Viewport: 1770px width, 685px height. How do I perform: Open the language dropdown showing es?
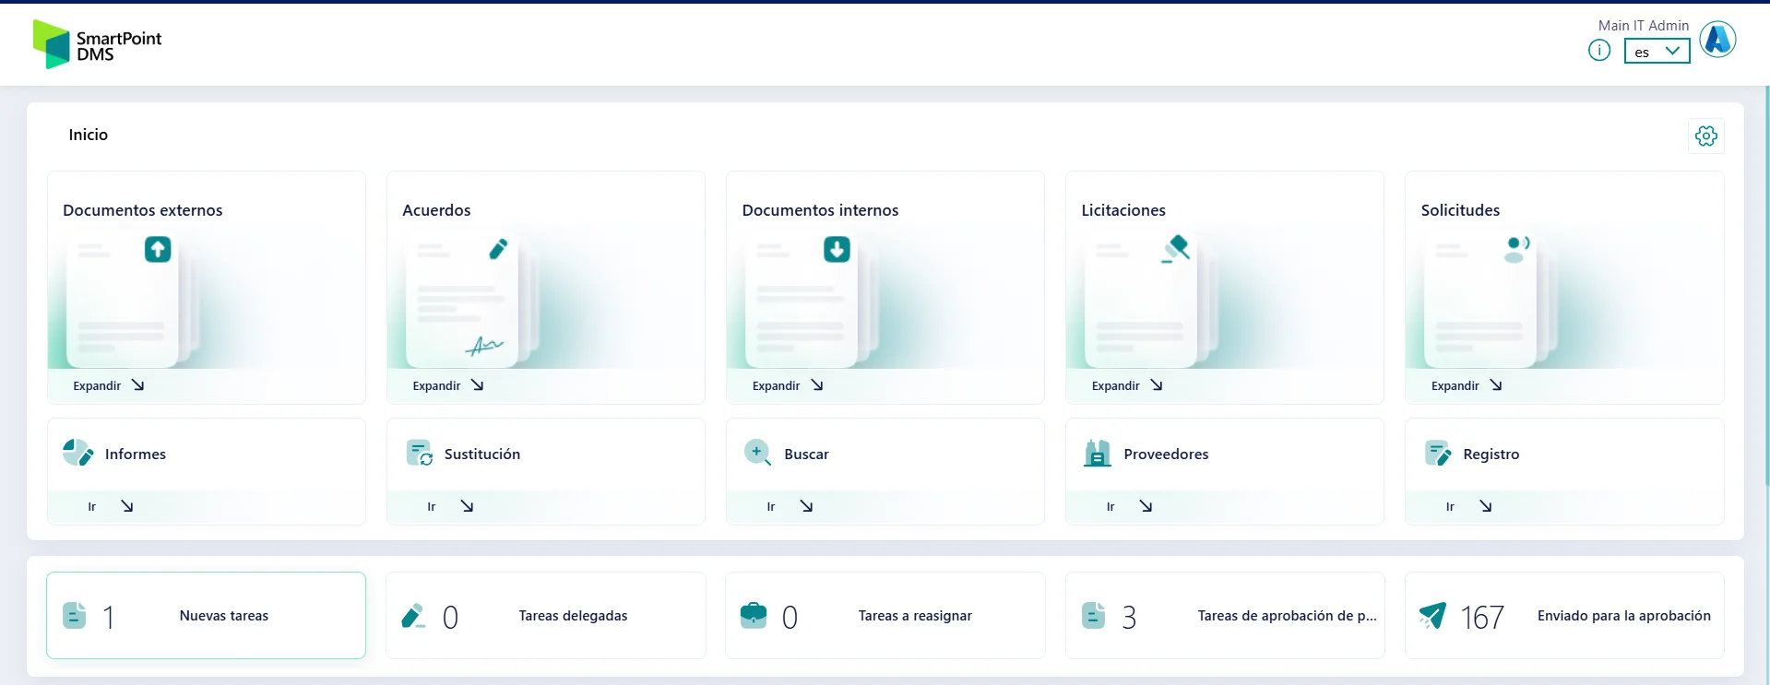(1657, 52)
